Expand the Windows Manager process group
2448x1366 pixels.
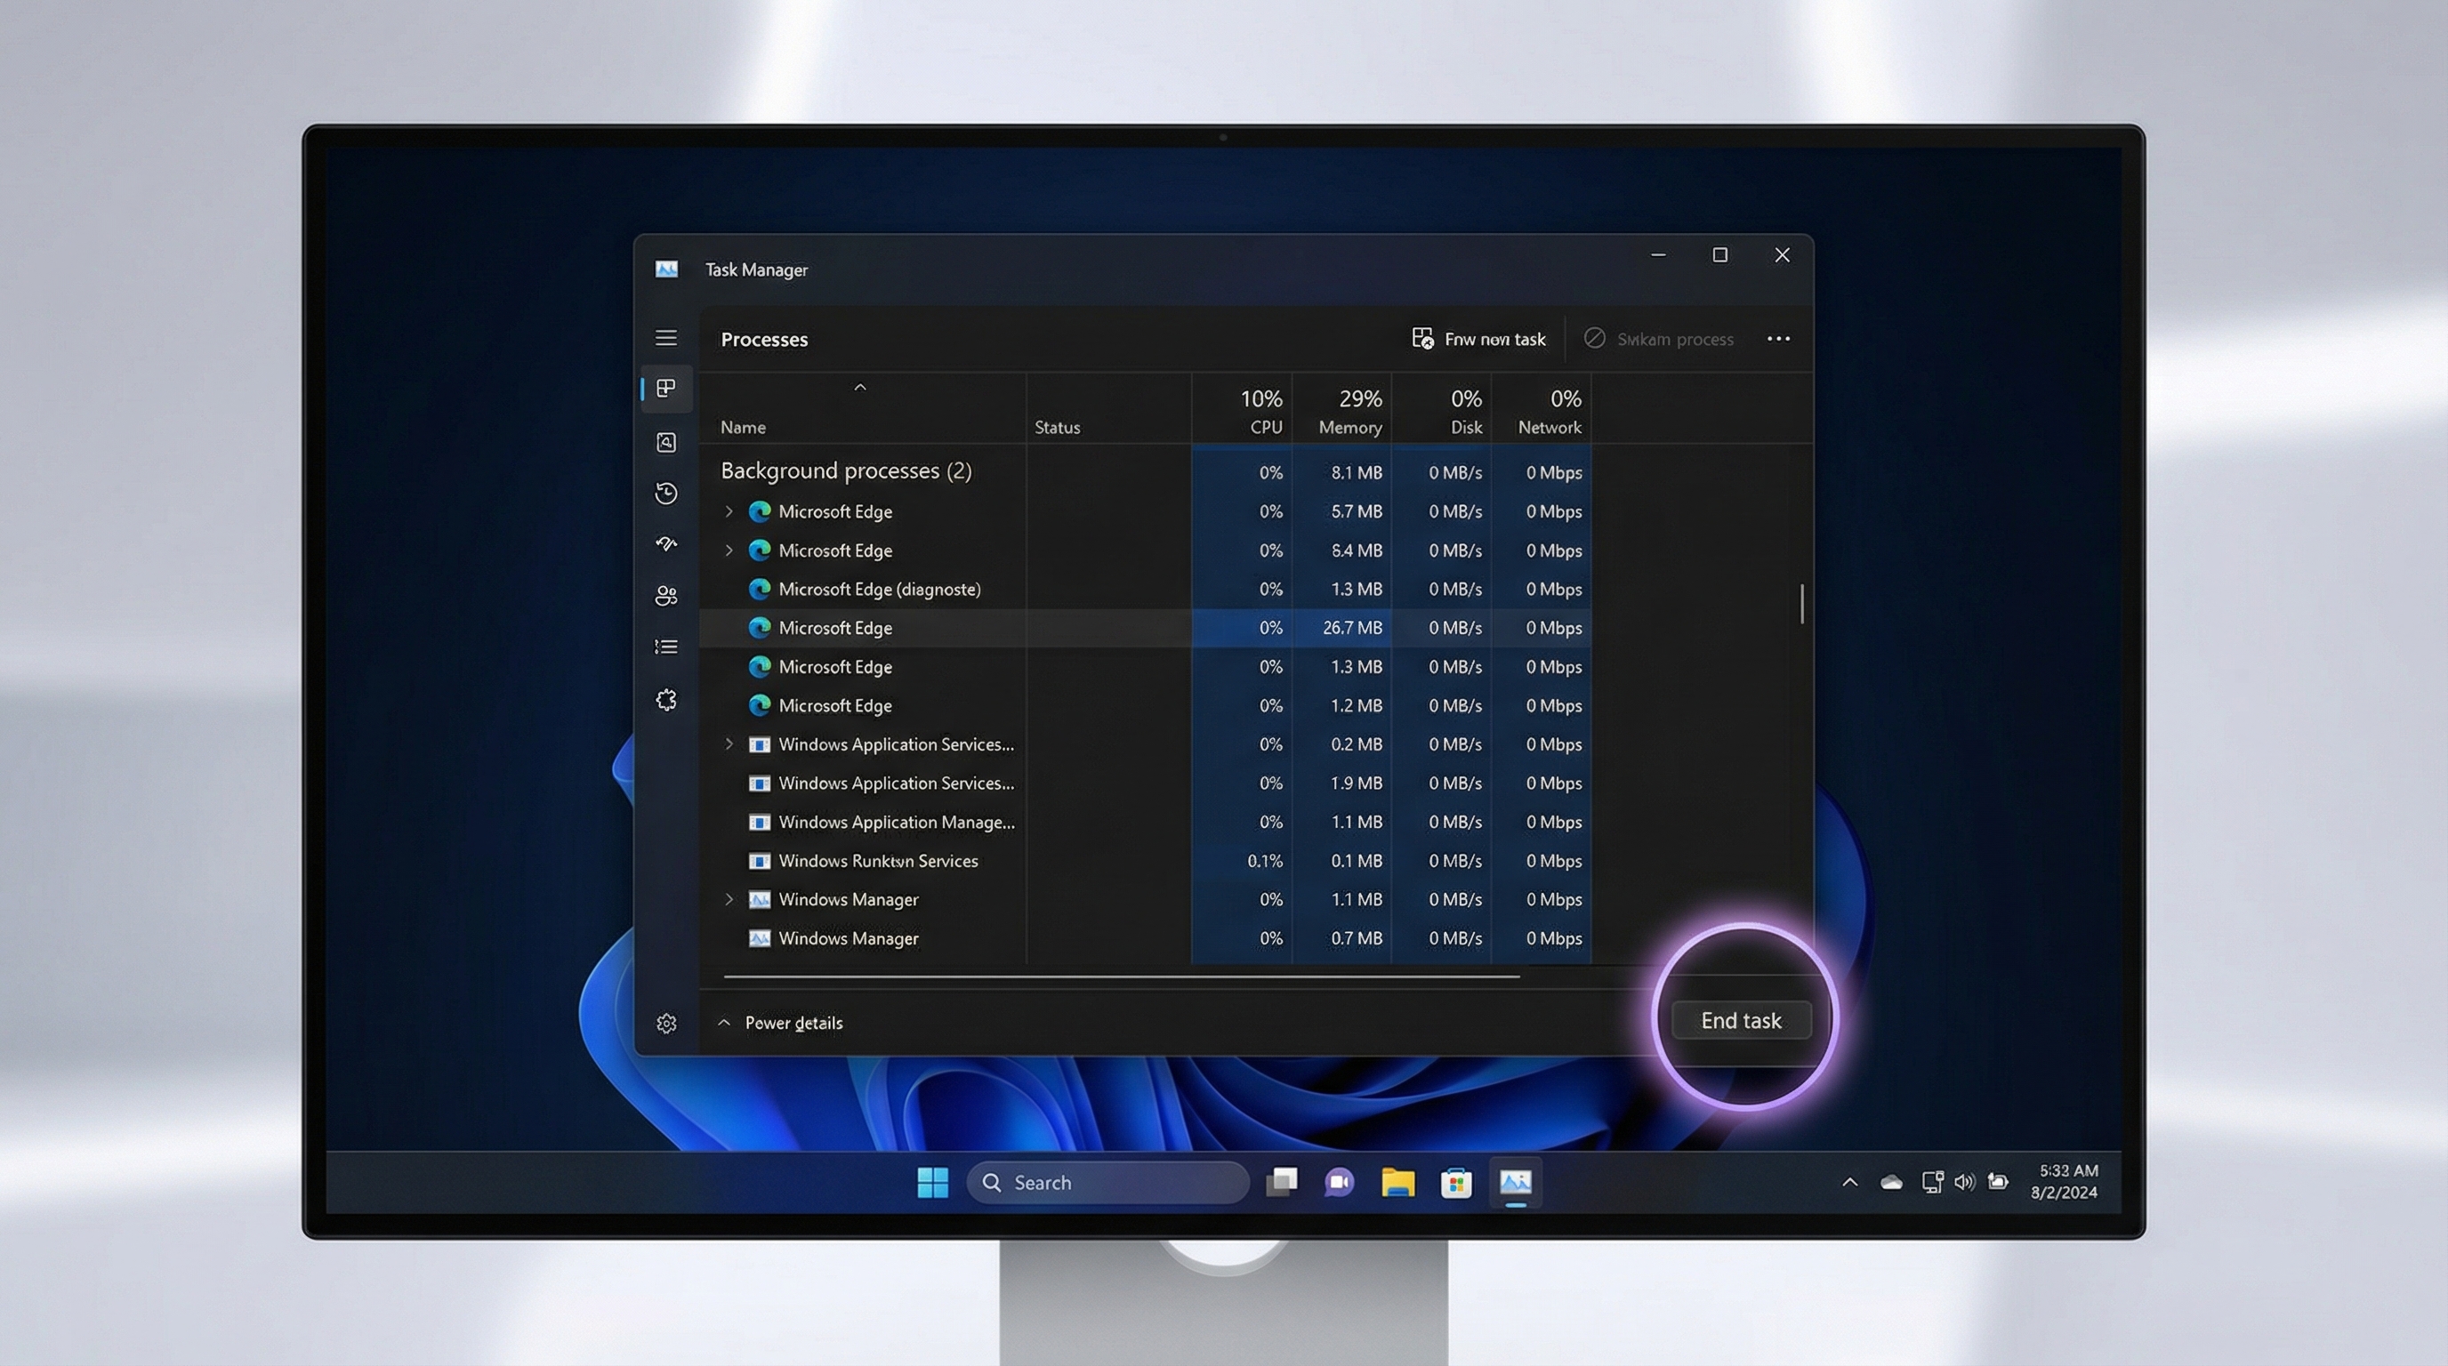click(x=729, y=898)
